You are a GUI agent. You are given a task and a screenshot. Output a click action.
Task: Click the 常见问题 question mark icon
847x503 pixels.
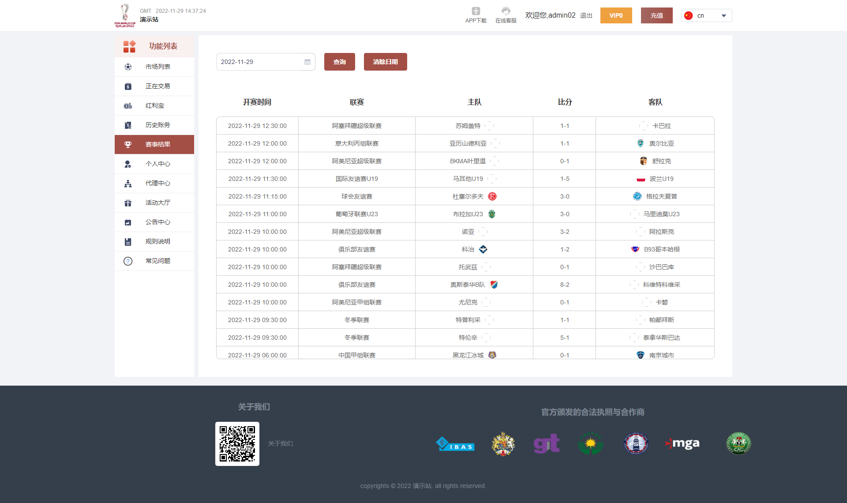[x=128, y=261]
